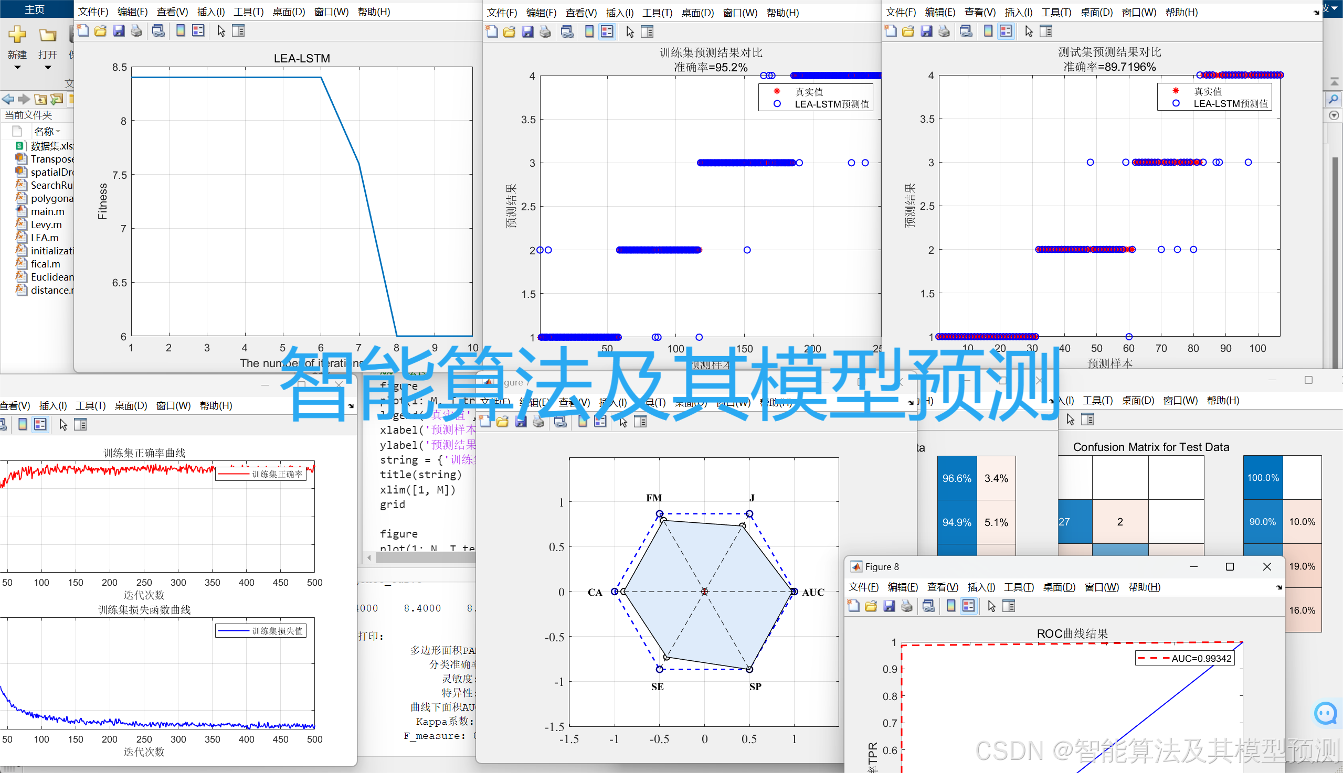Expand the 打开 (Open) dropdown arrow
This screenshot has width=1343, height=773.
tap(47, 68)
